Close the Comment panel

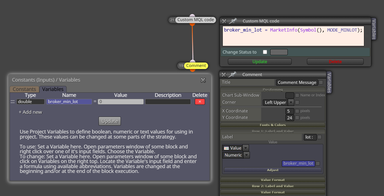224,75
